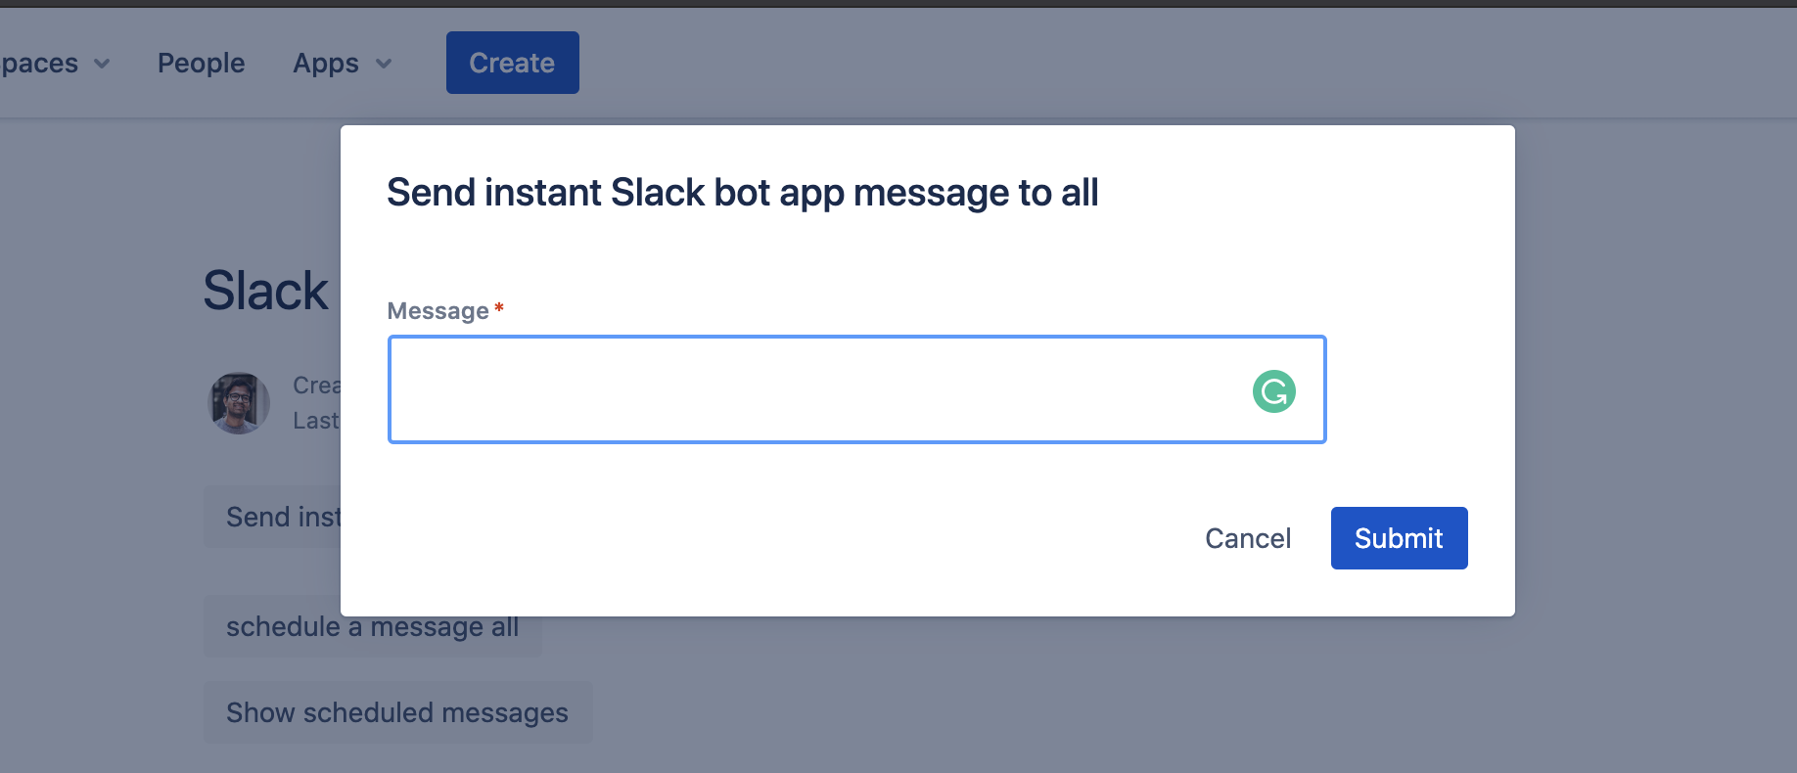
Task: Select the schedule a message all button
Action: click(373, 626)
